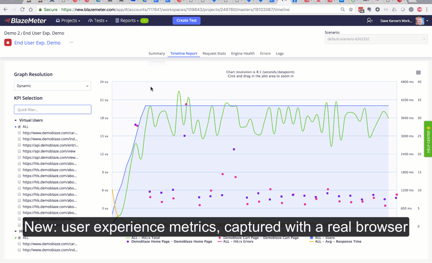Open the End User Exp. Demo link
The image size is (432, 263).
coord(37,43)
